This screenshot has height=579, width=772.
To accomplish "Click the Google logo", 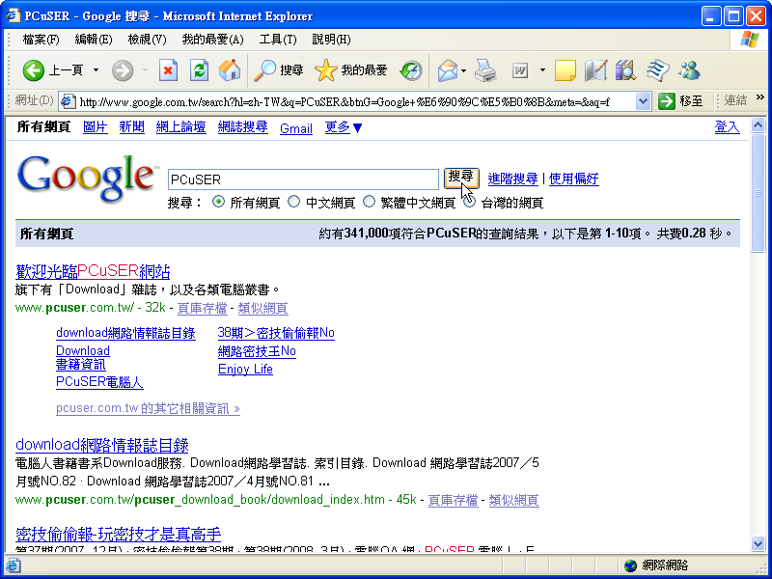I will click(x=86, y=179).
